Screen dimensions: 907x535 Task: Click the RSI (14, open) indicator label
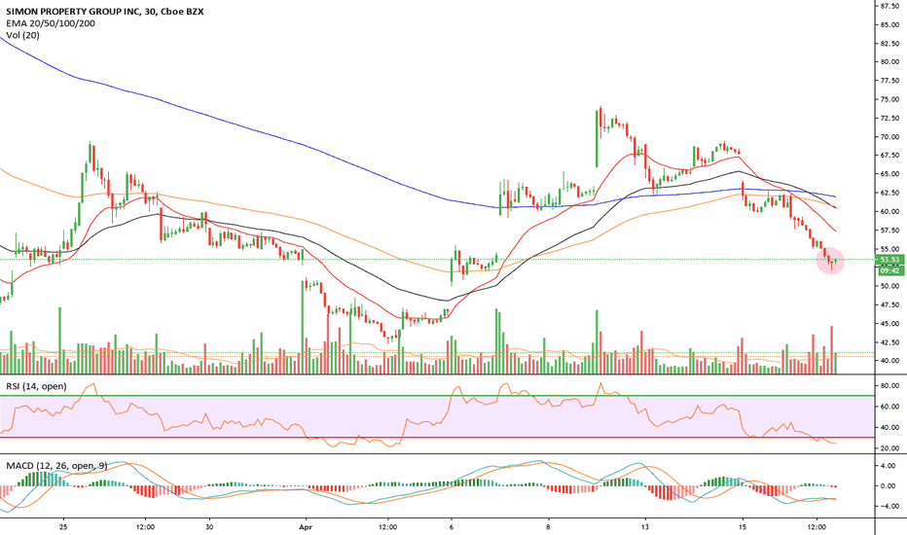[36, 386]
